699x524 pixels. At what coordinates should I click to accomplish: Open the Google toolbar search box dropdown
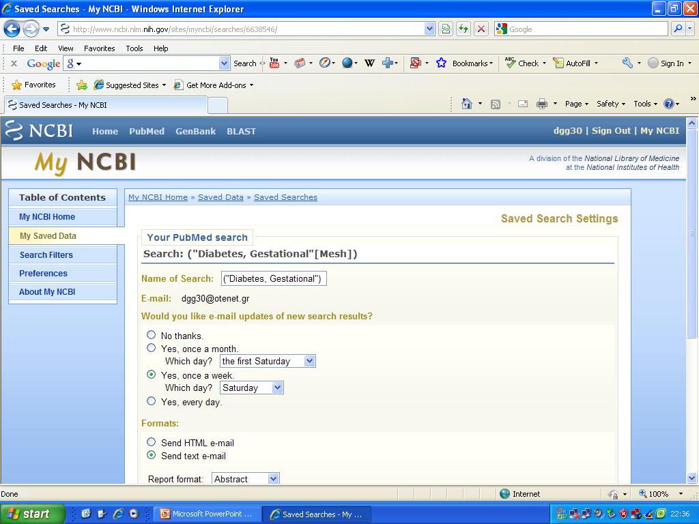[x=224, y=63]
